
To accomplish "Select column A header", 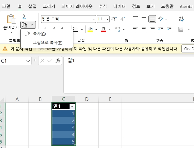I will pyautogui.click(x=17, y=99).
